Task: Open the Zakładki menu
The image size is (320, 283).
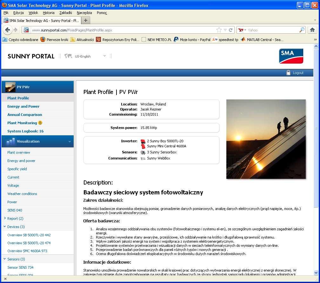Action: 66,13
